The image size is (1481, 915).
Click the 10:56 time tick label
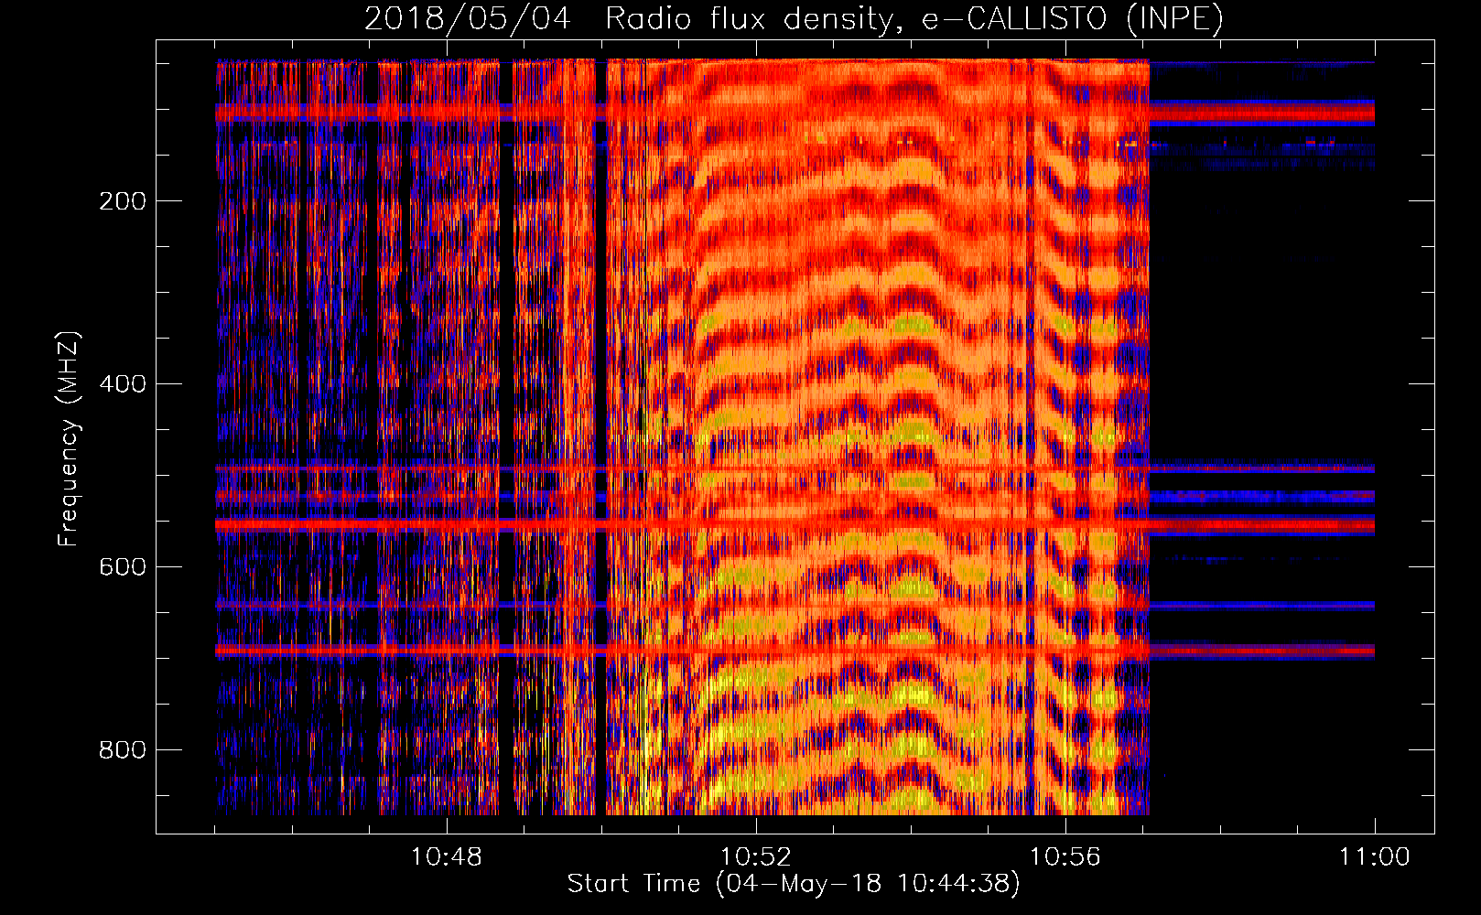pos(1065,857)
